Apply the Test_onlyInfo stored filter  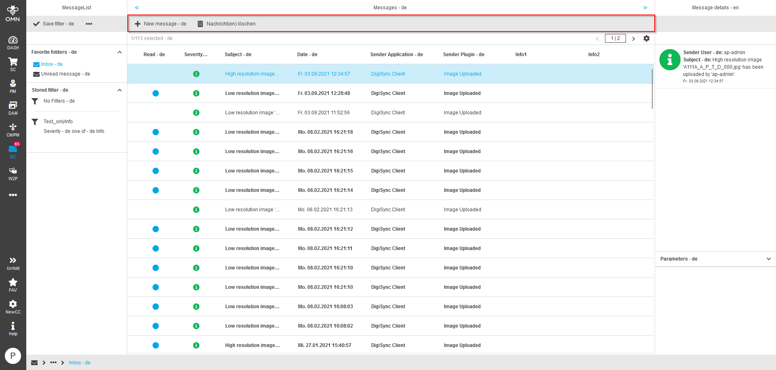coord(58,122)
